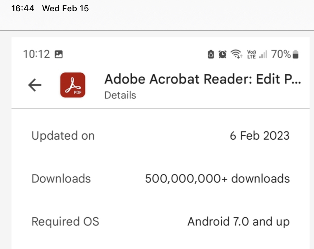The image size is (314, 249).
Task: Click the battery icon next to 70%
Action: tap(296, 54)
